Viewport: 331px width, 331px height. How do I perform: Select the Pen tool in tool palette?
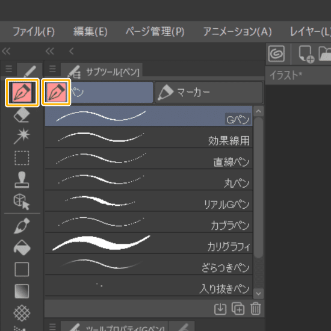[x=22, y=92]
